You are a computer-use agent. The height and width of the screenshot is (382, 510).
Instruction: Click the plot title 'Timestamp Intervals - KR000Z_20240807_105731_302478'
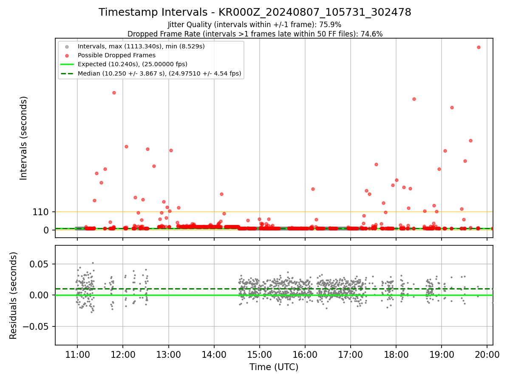(255, 12)
